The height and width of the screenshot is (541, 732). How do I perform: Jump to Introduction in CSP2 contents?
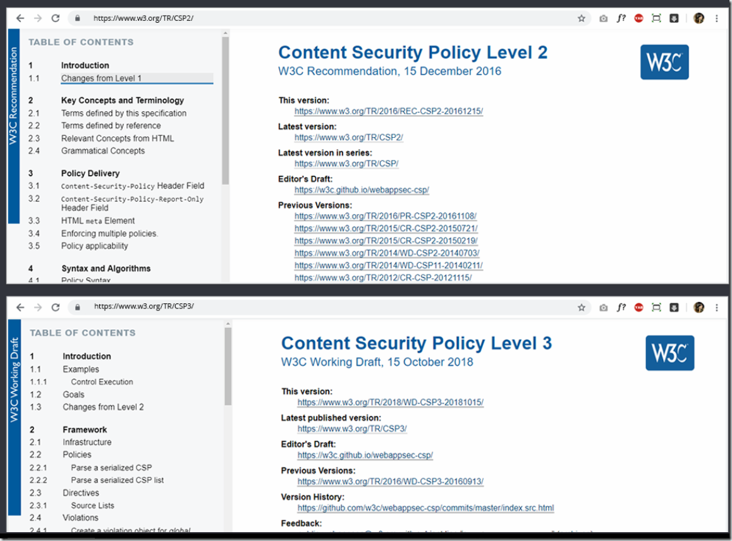tap(85, 65)
